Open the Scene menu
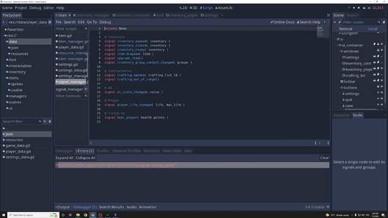 [7, 8]
